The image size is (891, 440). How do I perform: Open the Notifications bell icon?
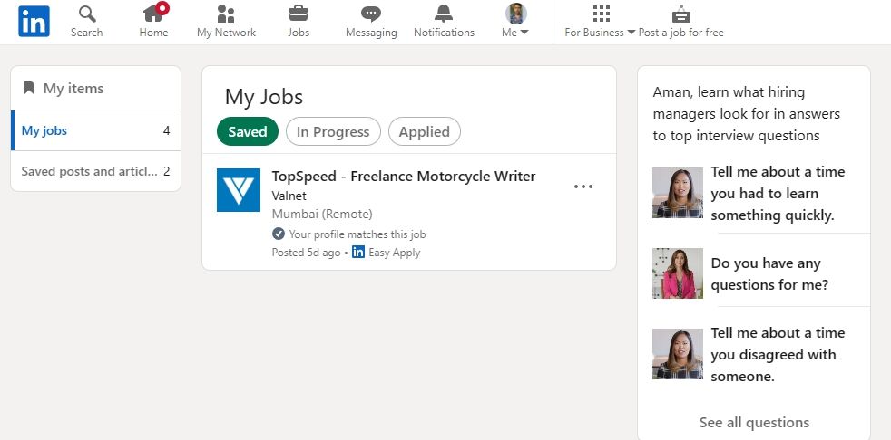pos(444,14)
